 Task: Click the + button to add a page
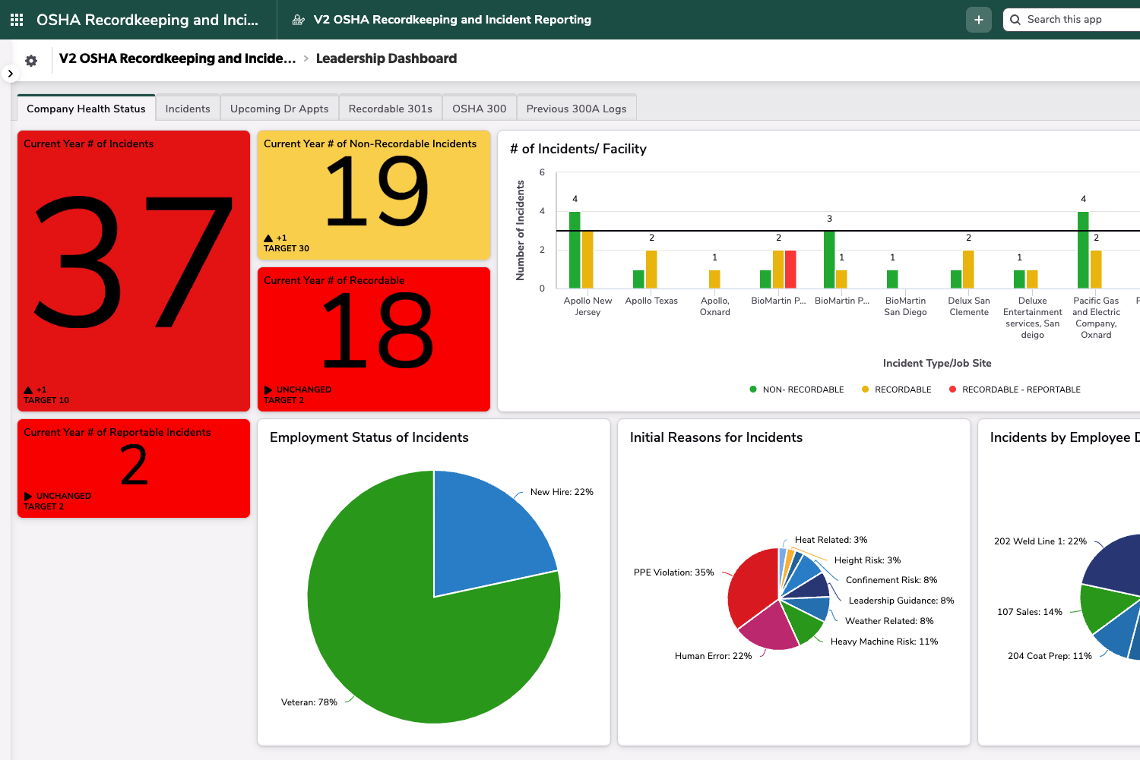(979, 19)
